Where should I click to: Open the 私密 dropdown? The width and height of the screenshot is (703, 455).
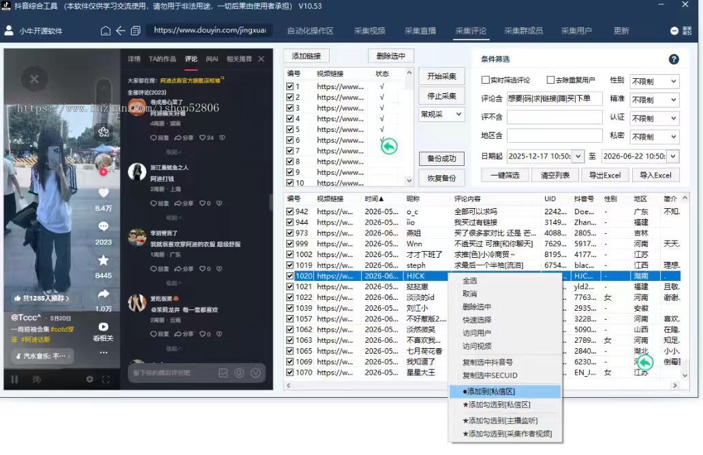pyautogui.click(x=655, y=137)
